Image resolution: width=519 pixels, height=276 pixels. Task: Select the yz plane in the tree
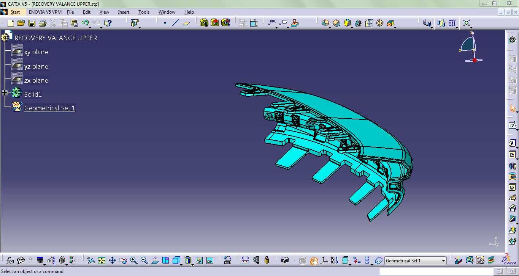coord(36,66)
